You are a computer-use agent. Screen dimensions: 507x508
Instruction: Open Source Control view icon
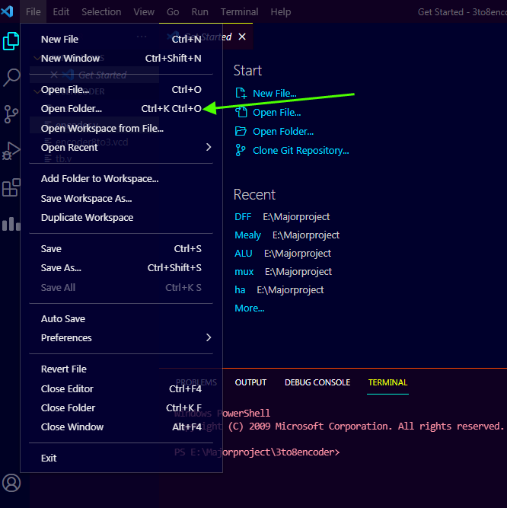pos(11,114)
